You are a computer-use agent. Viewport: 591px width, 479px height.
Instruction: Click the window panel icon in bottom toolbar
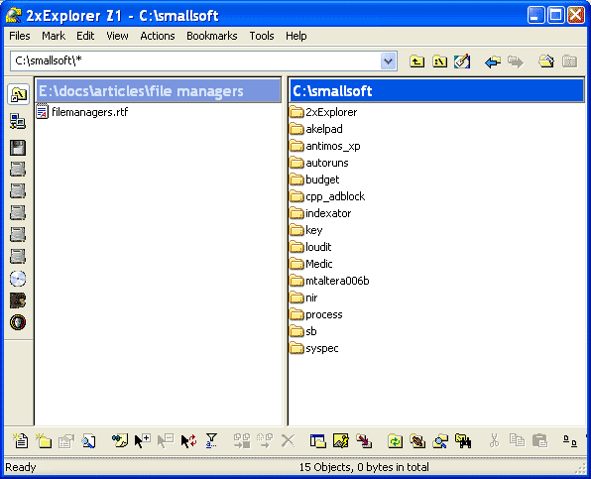[x=317, y=440]
